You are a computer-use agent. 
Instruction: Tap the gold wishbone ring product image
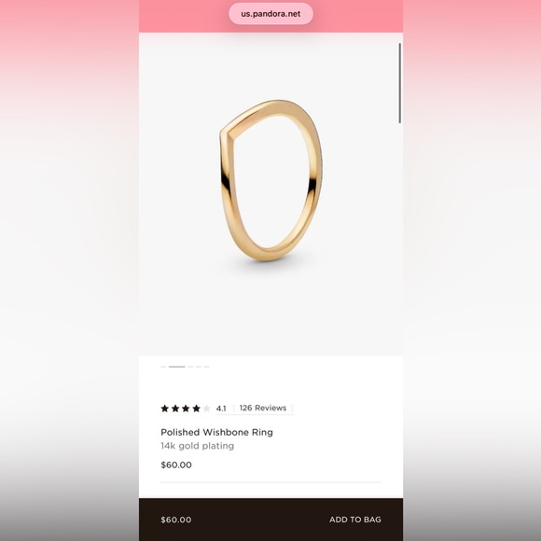coord(270,180)
